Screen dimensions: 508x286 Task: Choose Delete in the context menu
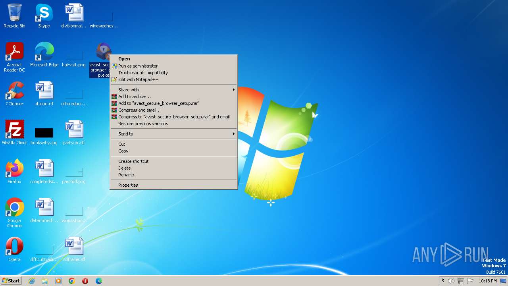pos(174,168)
